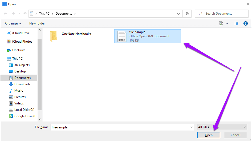
Task: Refresh the Documents folder view
Action: [187, 14]
